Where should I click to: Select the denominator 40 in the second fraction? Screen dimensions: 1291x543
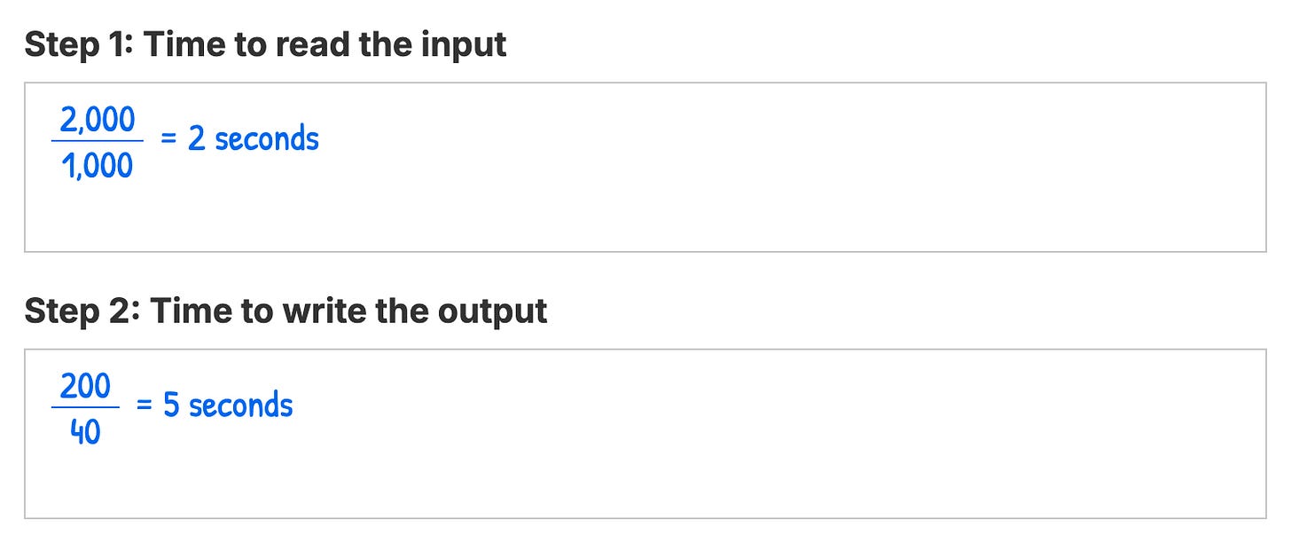pyautogui.click(x=85, y=432)
